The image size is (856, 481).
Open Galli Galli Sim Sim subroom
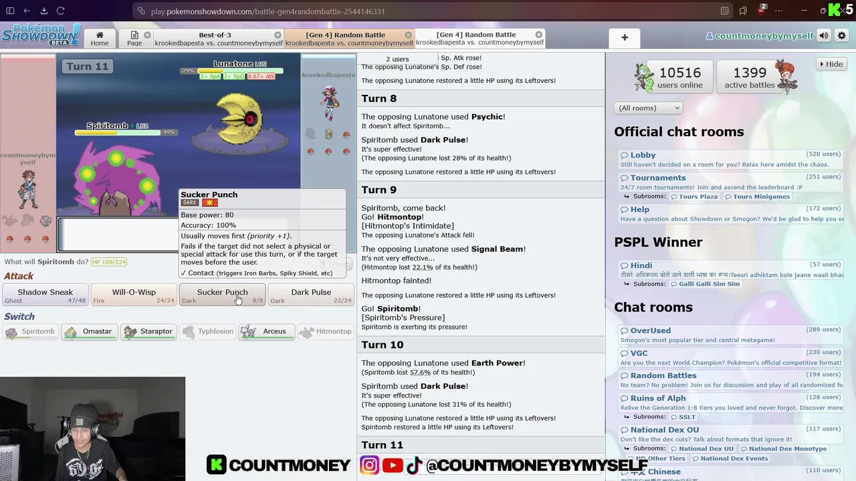(x=705, y=284)
